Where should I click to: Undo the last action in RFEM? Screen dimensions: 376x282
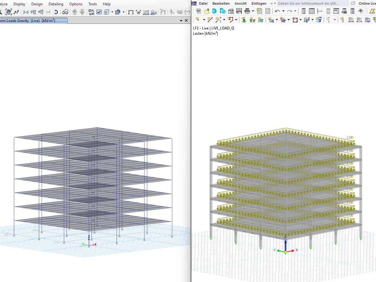click(278, 11)
